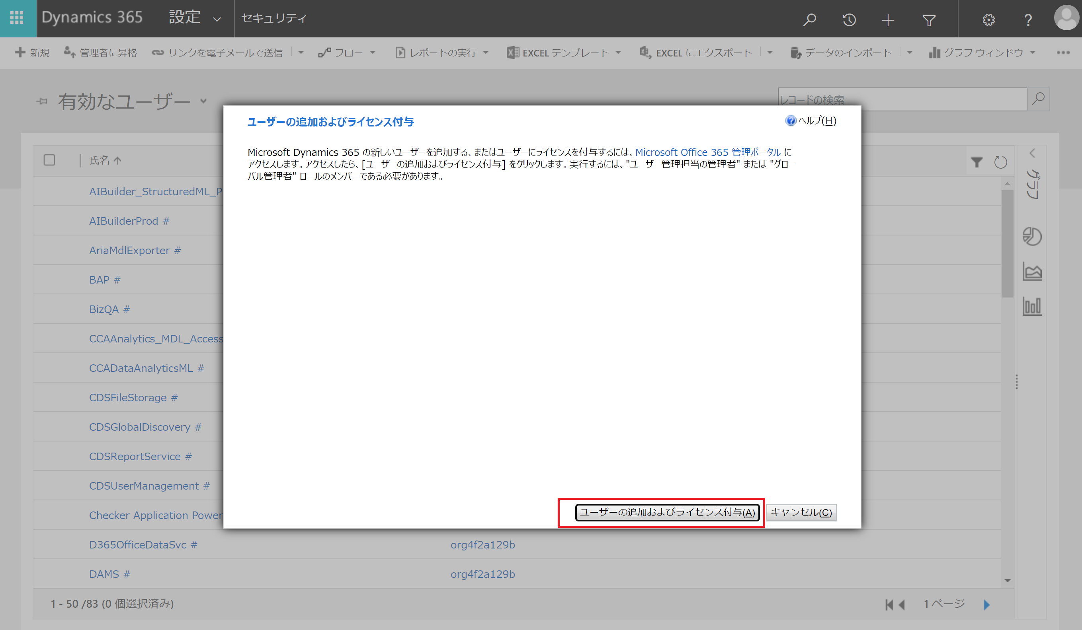Open the 設定 navigation dropdown
Image resolution: width=1082 pixels, height=630 pixels.
[195, 18]
